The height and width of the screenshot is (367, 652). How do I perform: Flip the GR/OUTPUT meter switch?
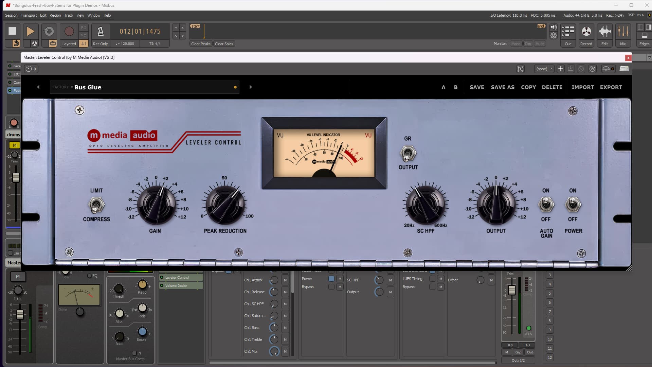pyautogui.click(x=407, y=154)
